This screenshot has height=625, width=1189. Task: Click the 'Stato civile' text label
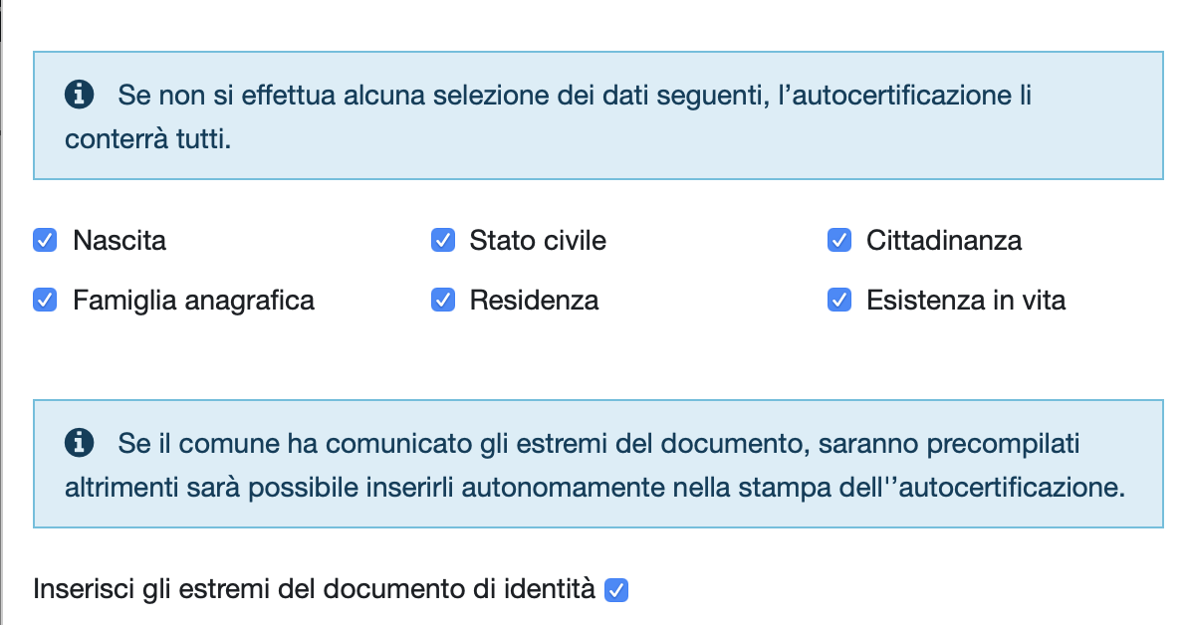point(538,241)
